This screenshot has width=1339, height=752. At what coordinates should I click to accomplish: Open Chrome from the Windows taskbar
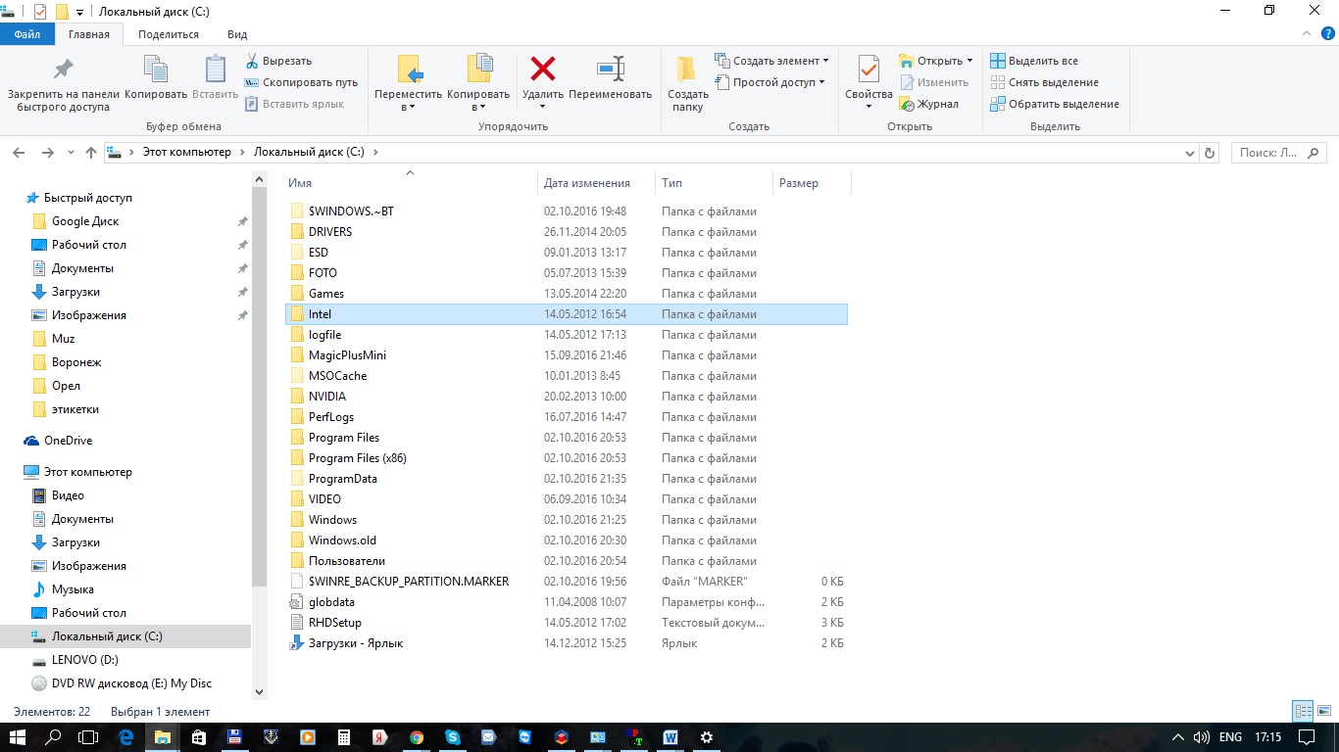[417, 737]
